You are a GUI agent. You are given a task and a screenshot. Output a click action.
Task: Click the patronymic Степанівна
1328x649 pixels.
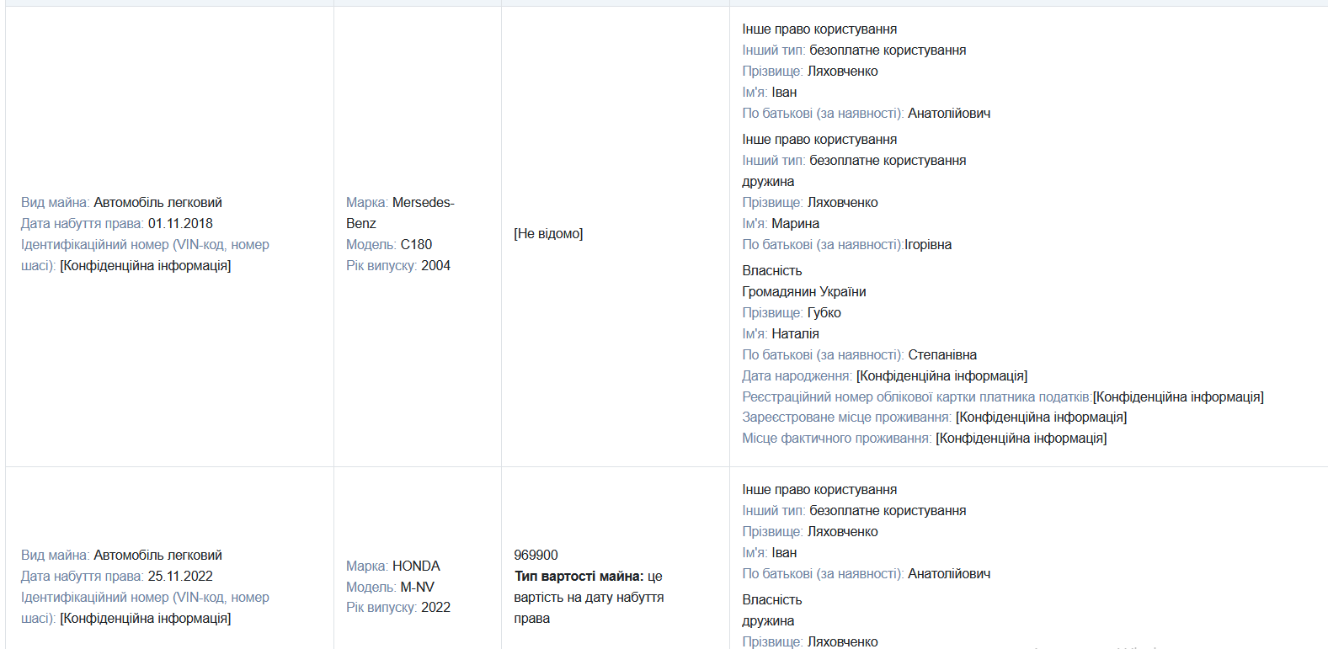(942, 355)
